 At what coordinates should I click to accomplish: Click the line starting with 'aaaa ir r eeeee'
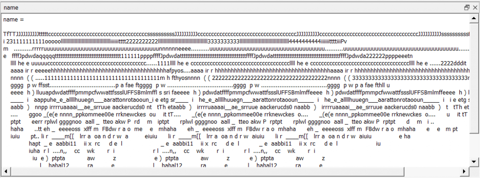click(240, 71)
